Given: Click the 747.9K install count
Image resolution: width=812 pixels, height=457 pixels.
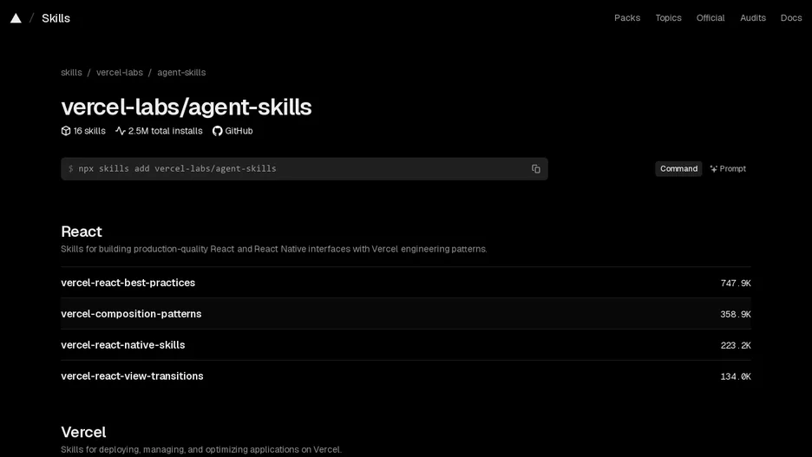Looking at the screenshot, I should [x=736, y=283].
